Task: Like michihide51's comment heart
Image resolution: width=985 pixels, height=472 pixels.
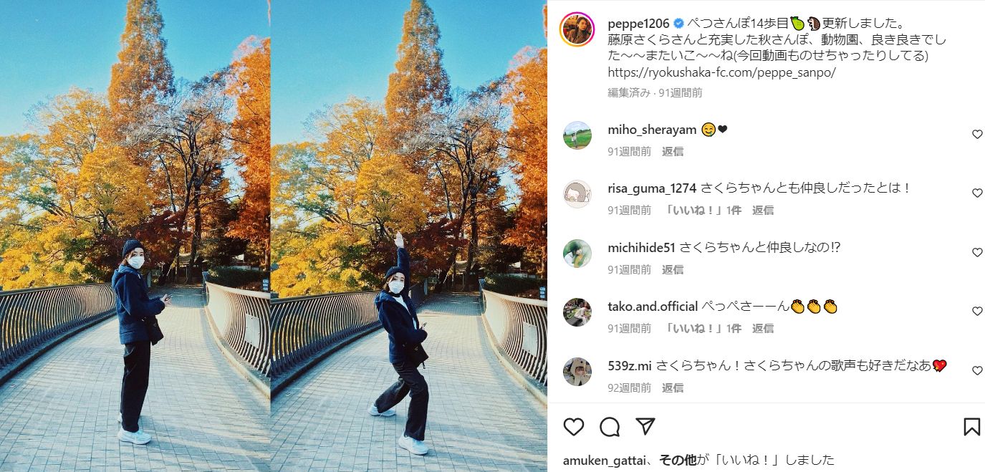Action: coord(977,252)
